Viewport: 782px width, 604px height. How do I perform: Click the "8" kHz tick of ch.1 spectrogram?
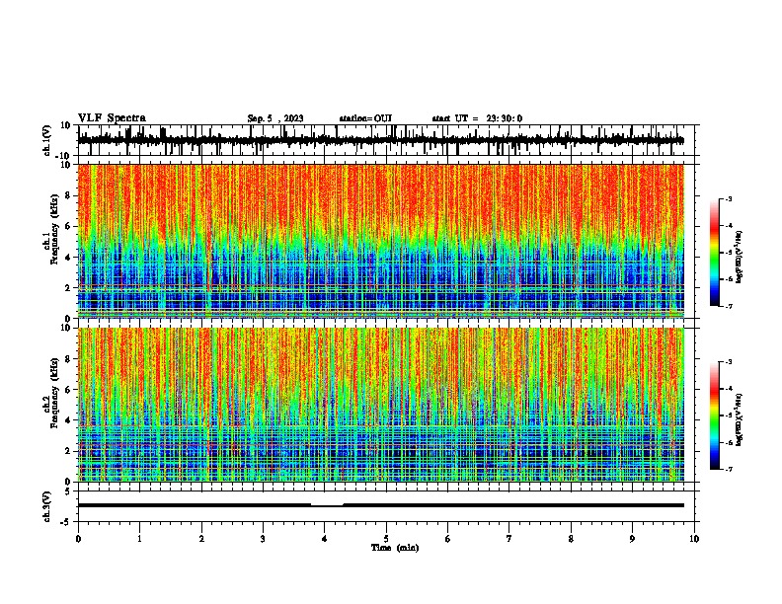(x=69, y=195)
